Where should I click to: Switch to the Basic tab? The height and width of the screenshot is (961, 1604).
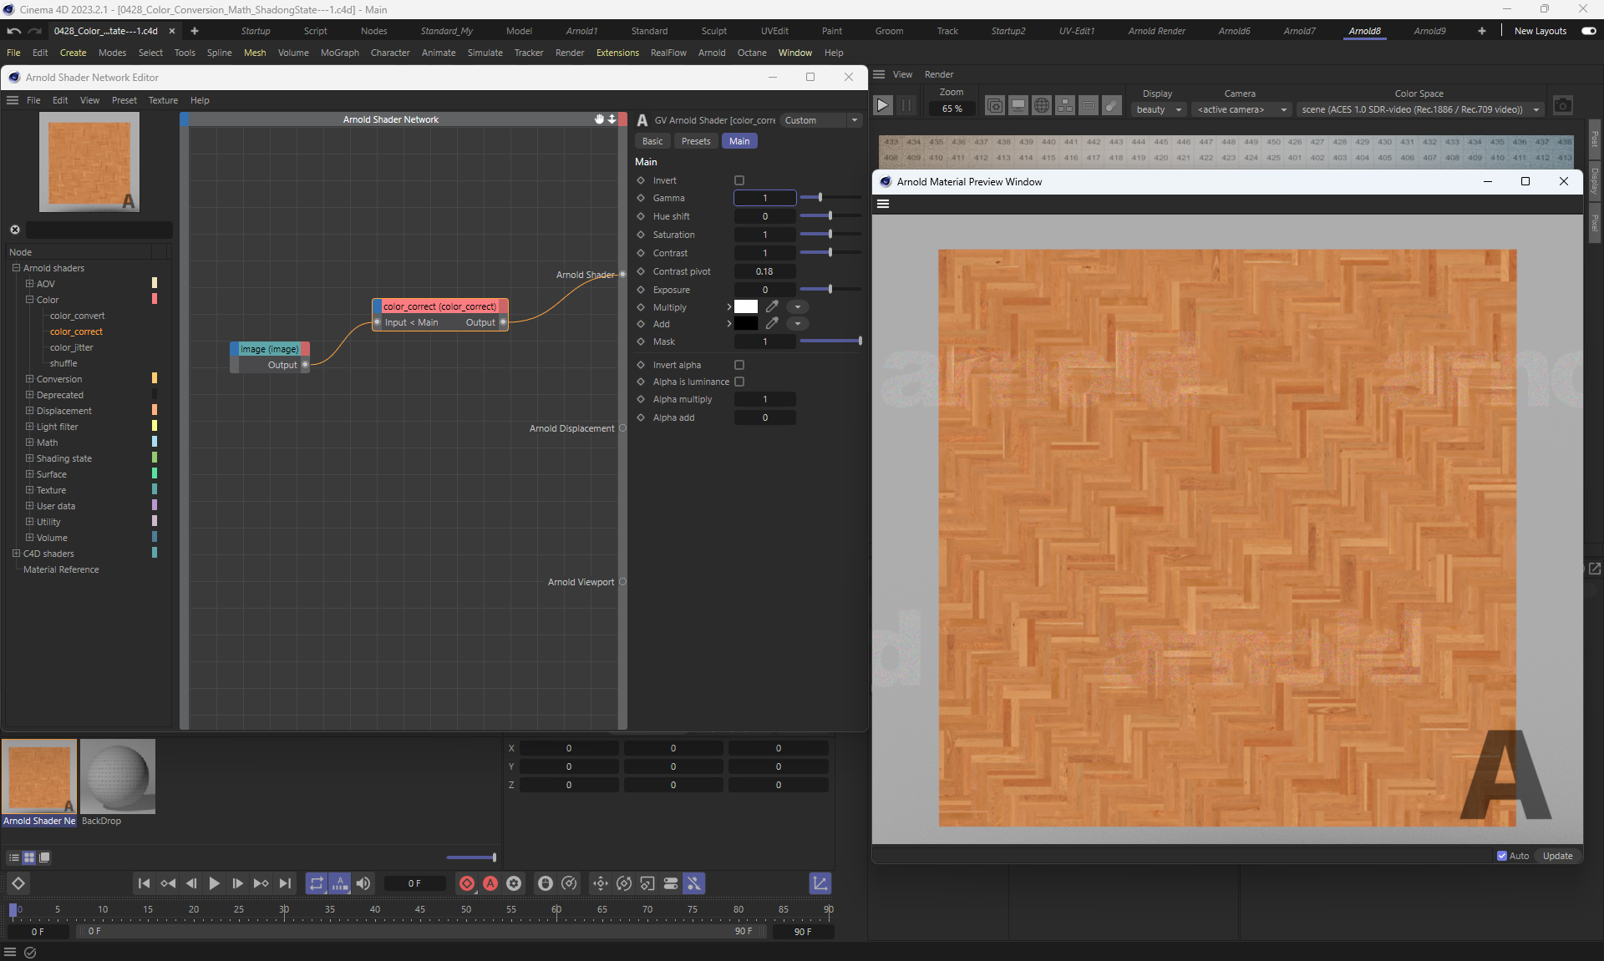(x=652, y=141)
